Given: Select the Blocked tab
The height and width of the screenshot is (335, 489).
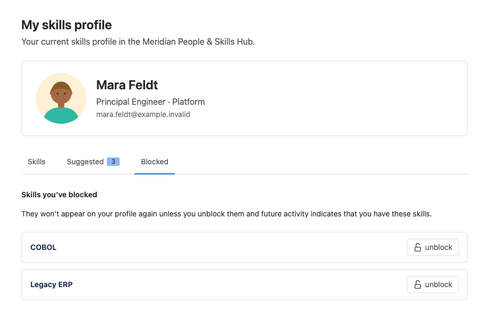Looking at the screenshot, I should [155, 162].
